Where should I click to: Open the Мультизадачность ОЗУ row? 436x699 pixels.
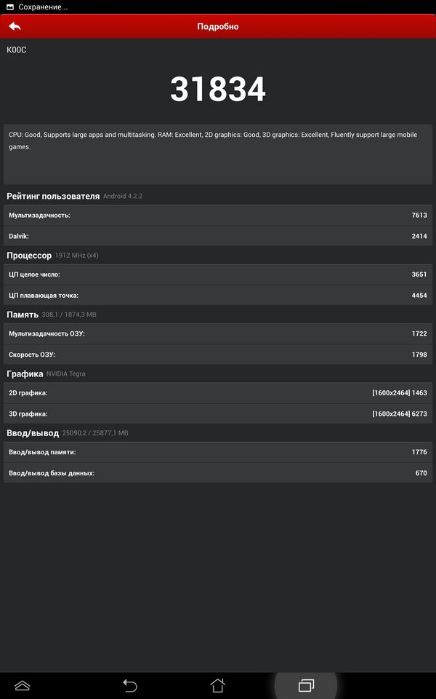(x=218, y=333)
